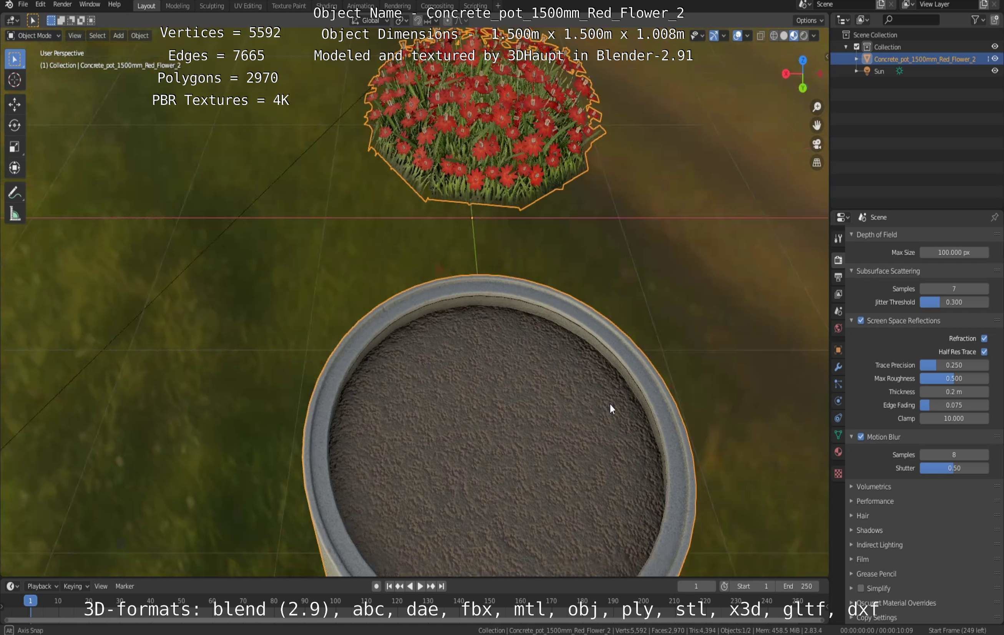Hide the Sun object in viewport
The width and height of the screenshot is (1004, 635).
[x=994, y=71]
